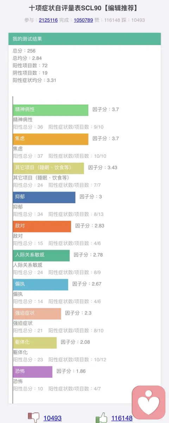Click the green 精神病性 bar
The height and width of the screenshot is (423, 169).
(51, 110)
